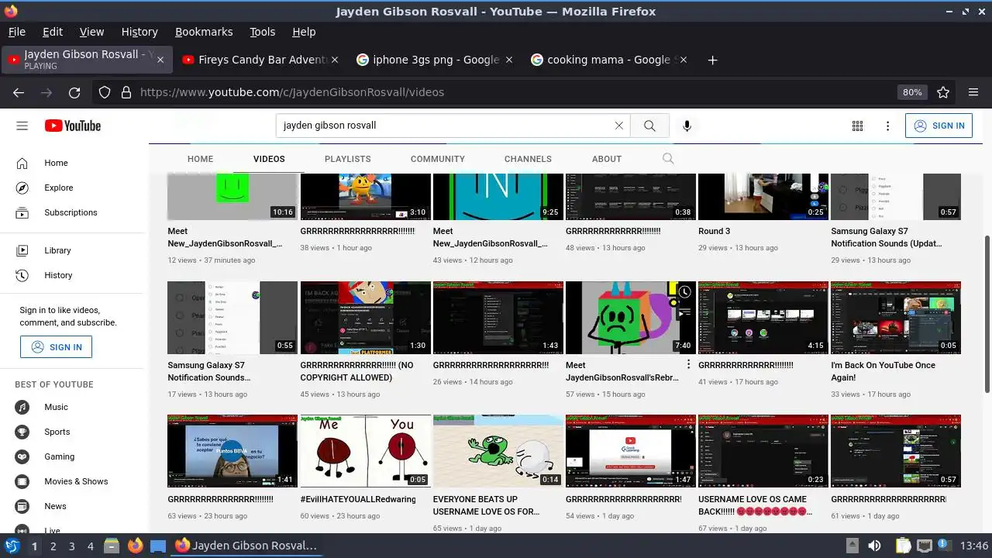Reload the page with the refresh icon
The width and height of the screenshot is (992, 558).
click(x=74, y=92)
